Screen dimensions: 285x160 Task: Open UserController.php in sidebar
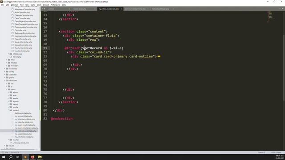22,51
